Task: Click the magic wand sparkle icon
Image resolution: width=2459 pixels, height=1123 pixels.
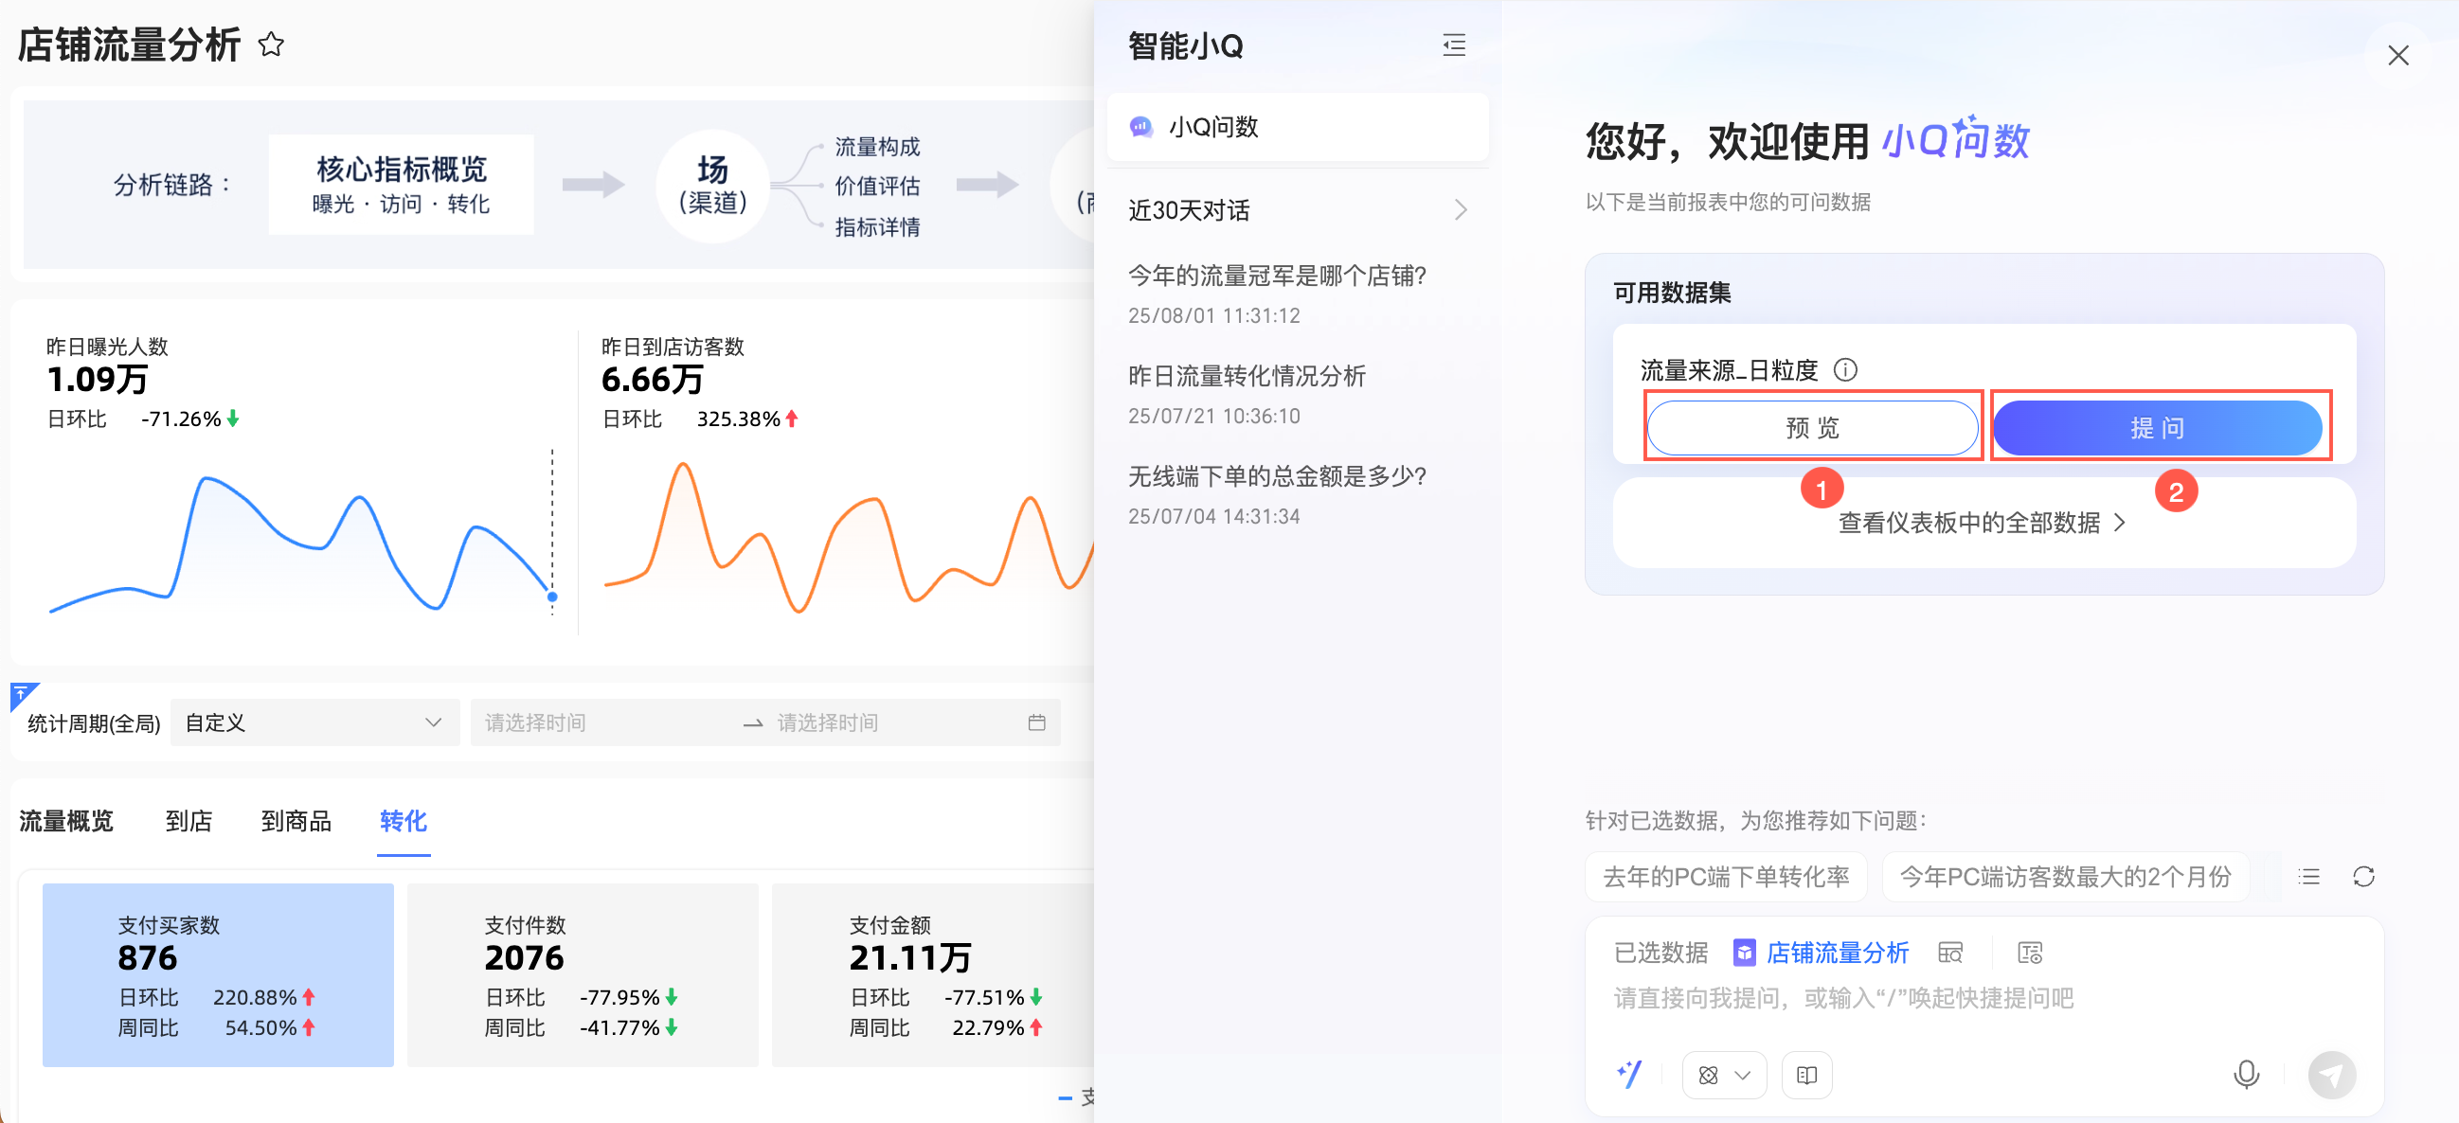Action: pyautogui.click(x=1629, y=1076)
